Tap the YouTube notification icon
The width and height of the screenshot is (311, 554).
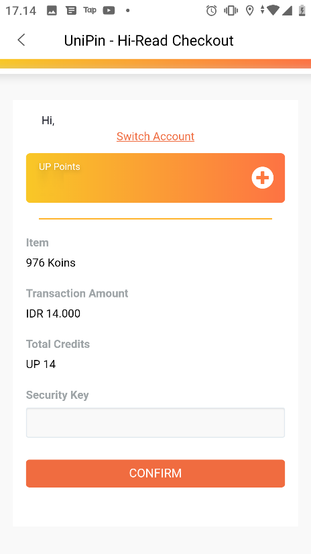109,11
